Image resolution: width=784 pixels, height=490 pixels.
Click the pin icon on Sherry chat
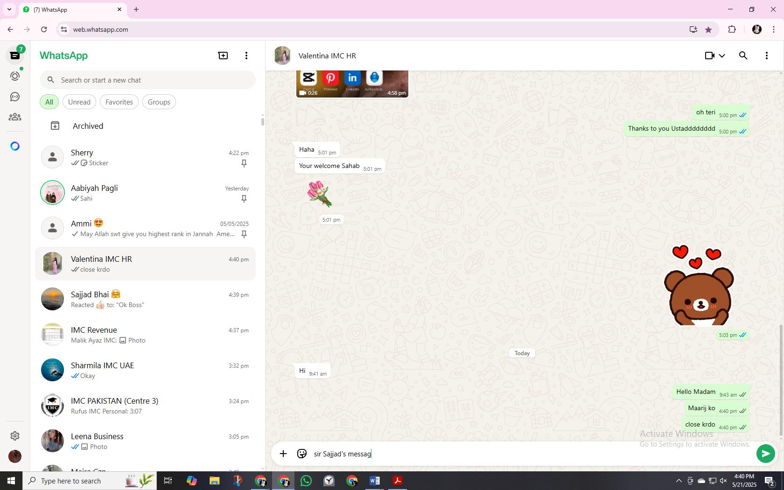coord(244,163)
